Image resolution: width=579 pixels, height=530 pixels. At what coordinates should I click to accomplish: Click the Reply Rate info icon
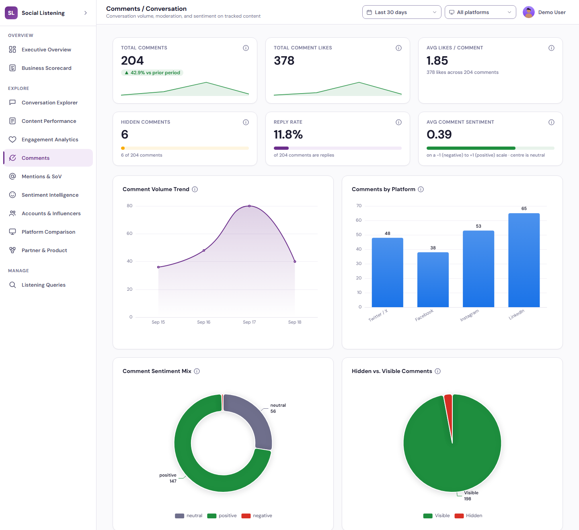(398, 122)
